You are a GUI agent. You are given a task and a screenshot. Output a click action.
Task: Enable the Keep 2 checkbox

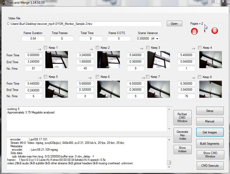97,47
